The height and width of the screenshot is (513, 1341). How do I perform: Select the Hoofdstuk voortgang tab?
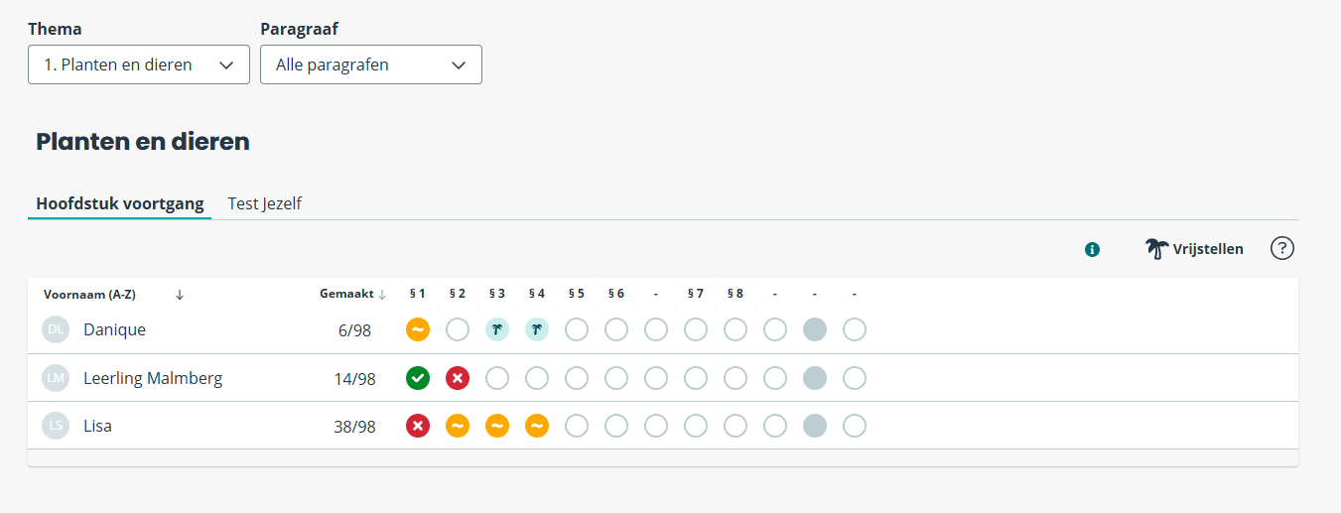point(120,203)
